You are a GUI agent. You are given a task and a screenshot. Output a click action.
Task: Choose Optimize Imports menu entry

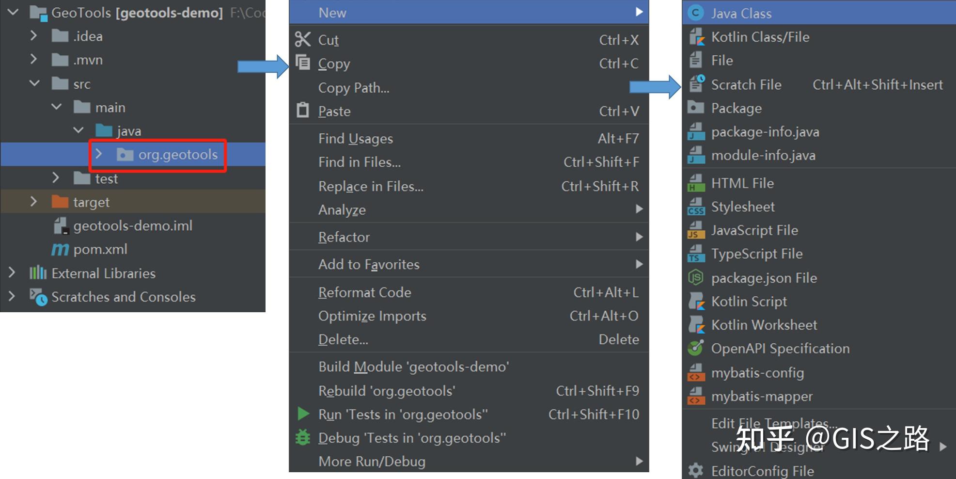point(372,316)
